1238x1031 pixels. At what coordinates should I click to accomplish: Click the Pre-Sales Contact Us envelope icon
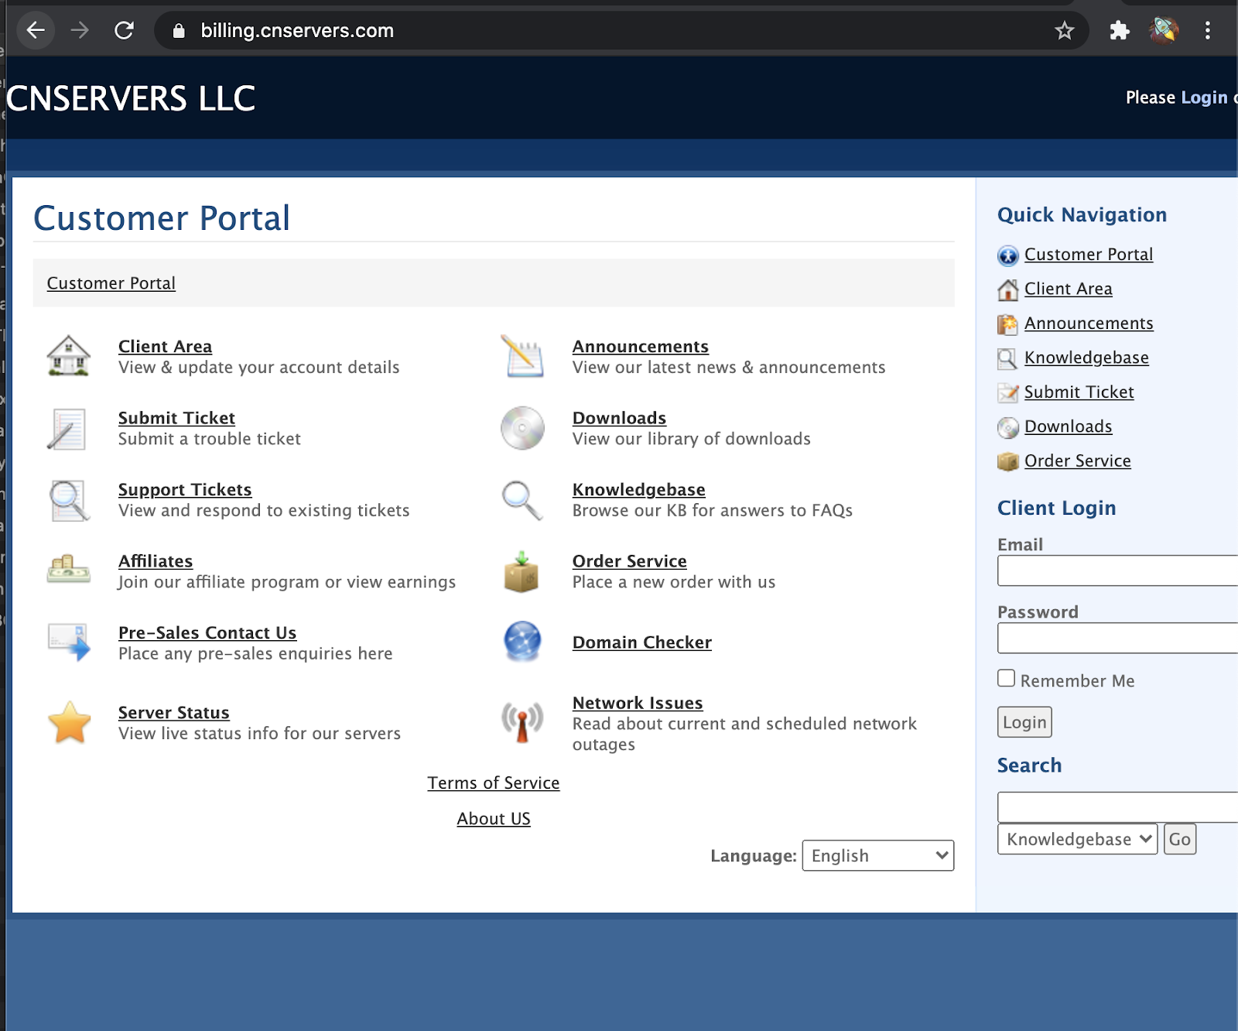point(70,642)
